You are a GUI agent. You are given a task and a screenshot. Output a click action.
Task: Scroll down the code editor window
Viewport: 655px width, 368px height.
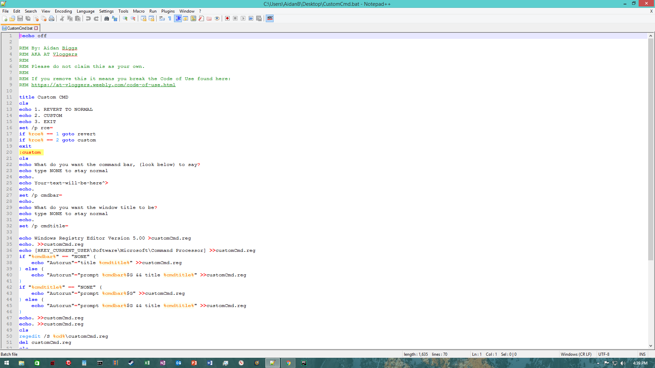(x=649, y=346)
